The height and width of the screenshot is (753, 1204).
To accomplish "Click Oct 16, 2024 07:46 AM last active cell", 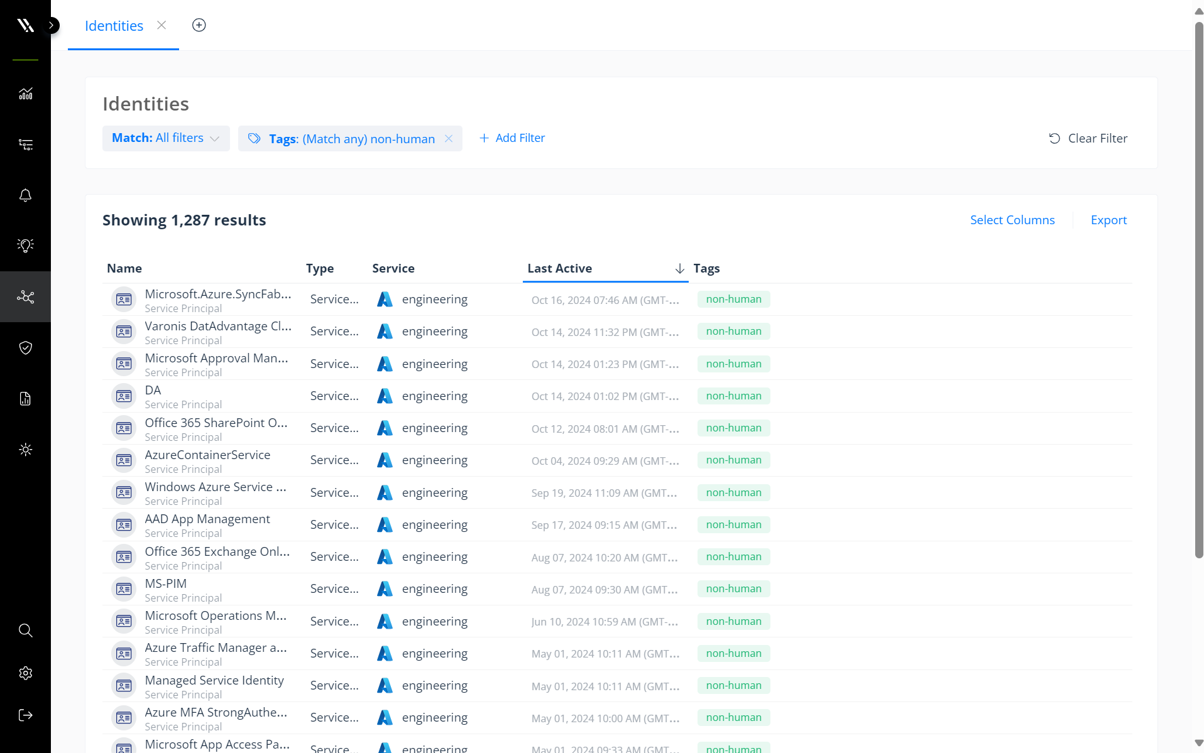I will pos(605,300).
